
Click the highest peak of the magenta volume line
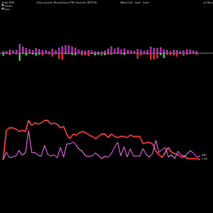click(29, 131)
